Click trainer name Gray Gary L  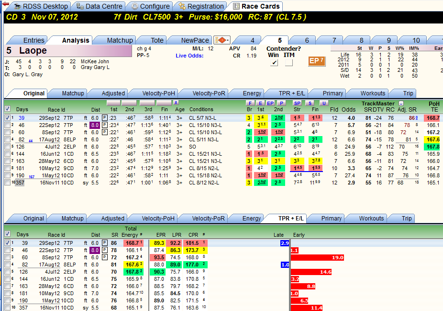click(95, 68)
